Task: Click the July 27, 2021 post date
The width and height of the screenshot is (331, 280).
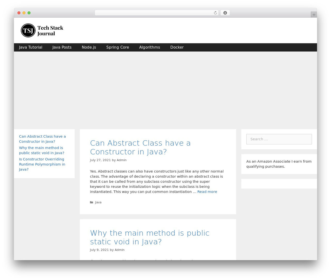Action: pos(100,160)
